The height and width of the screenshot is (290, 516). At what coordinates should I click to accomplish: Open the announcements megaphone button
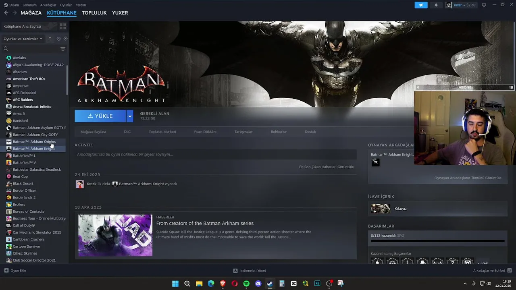tap(421, 5)
